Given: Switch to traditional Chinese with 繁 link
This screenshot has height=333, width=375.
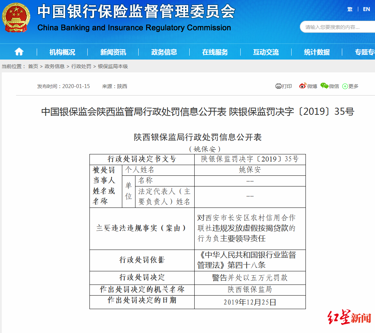Looking at the screenshot, I should (x=350, y=9).
